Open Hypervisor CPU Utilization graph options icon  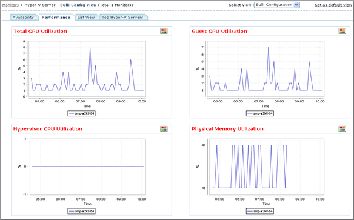(164, 129)
